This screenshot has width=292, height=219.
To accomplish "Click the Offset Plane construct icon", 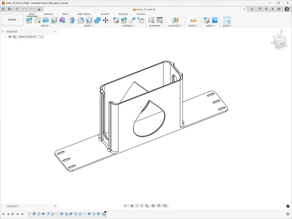I will (175, 20).
